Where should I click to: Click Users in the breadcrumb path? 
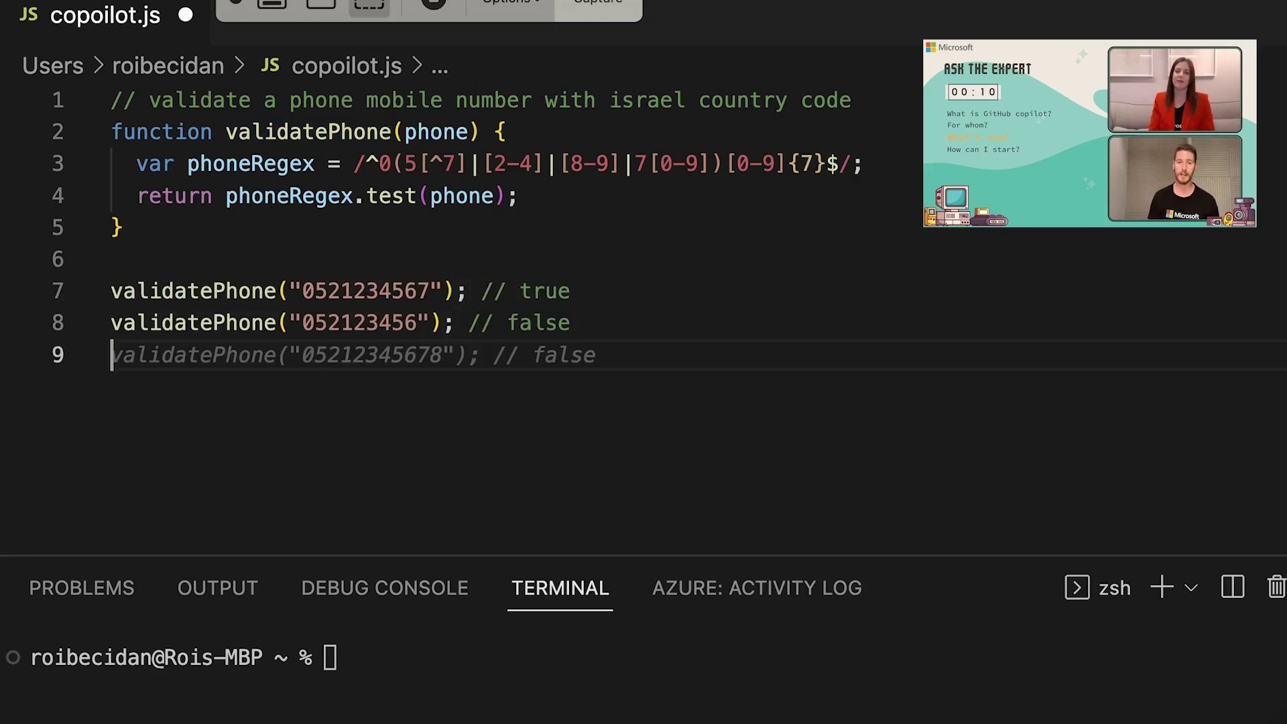coord(52,66)
